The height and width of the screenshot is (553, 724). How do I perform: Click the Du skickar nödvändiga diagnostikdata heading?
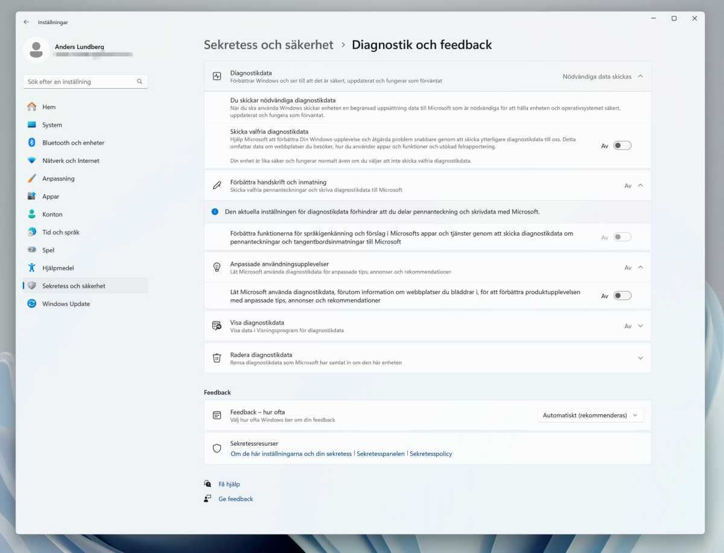(283, 100)
